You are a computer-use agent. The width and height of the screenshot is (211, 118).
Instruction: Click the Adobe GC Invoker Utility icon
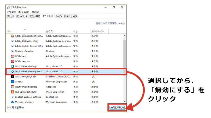tap(12, 41)
